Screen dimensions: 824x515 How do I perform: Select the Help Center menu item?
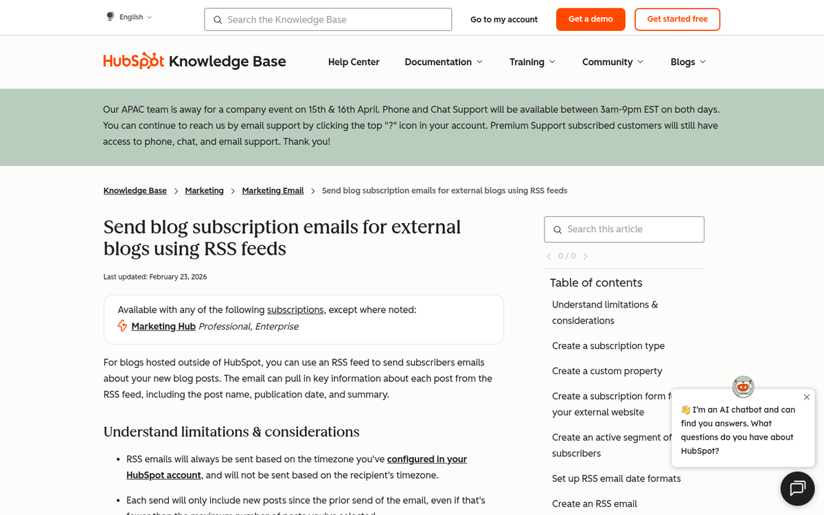354,62
